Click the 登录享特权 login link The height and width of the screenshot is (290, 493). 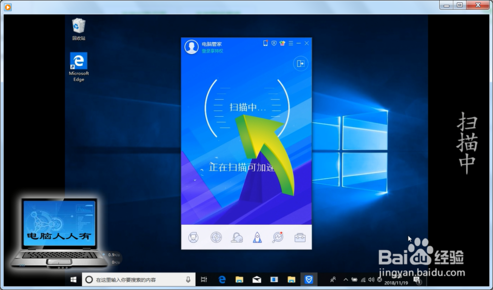click(x=212, y=51)
